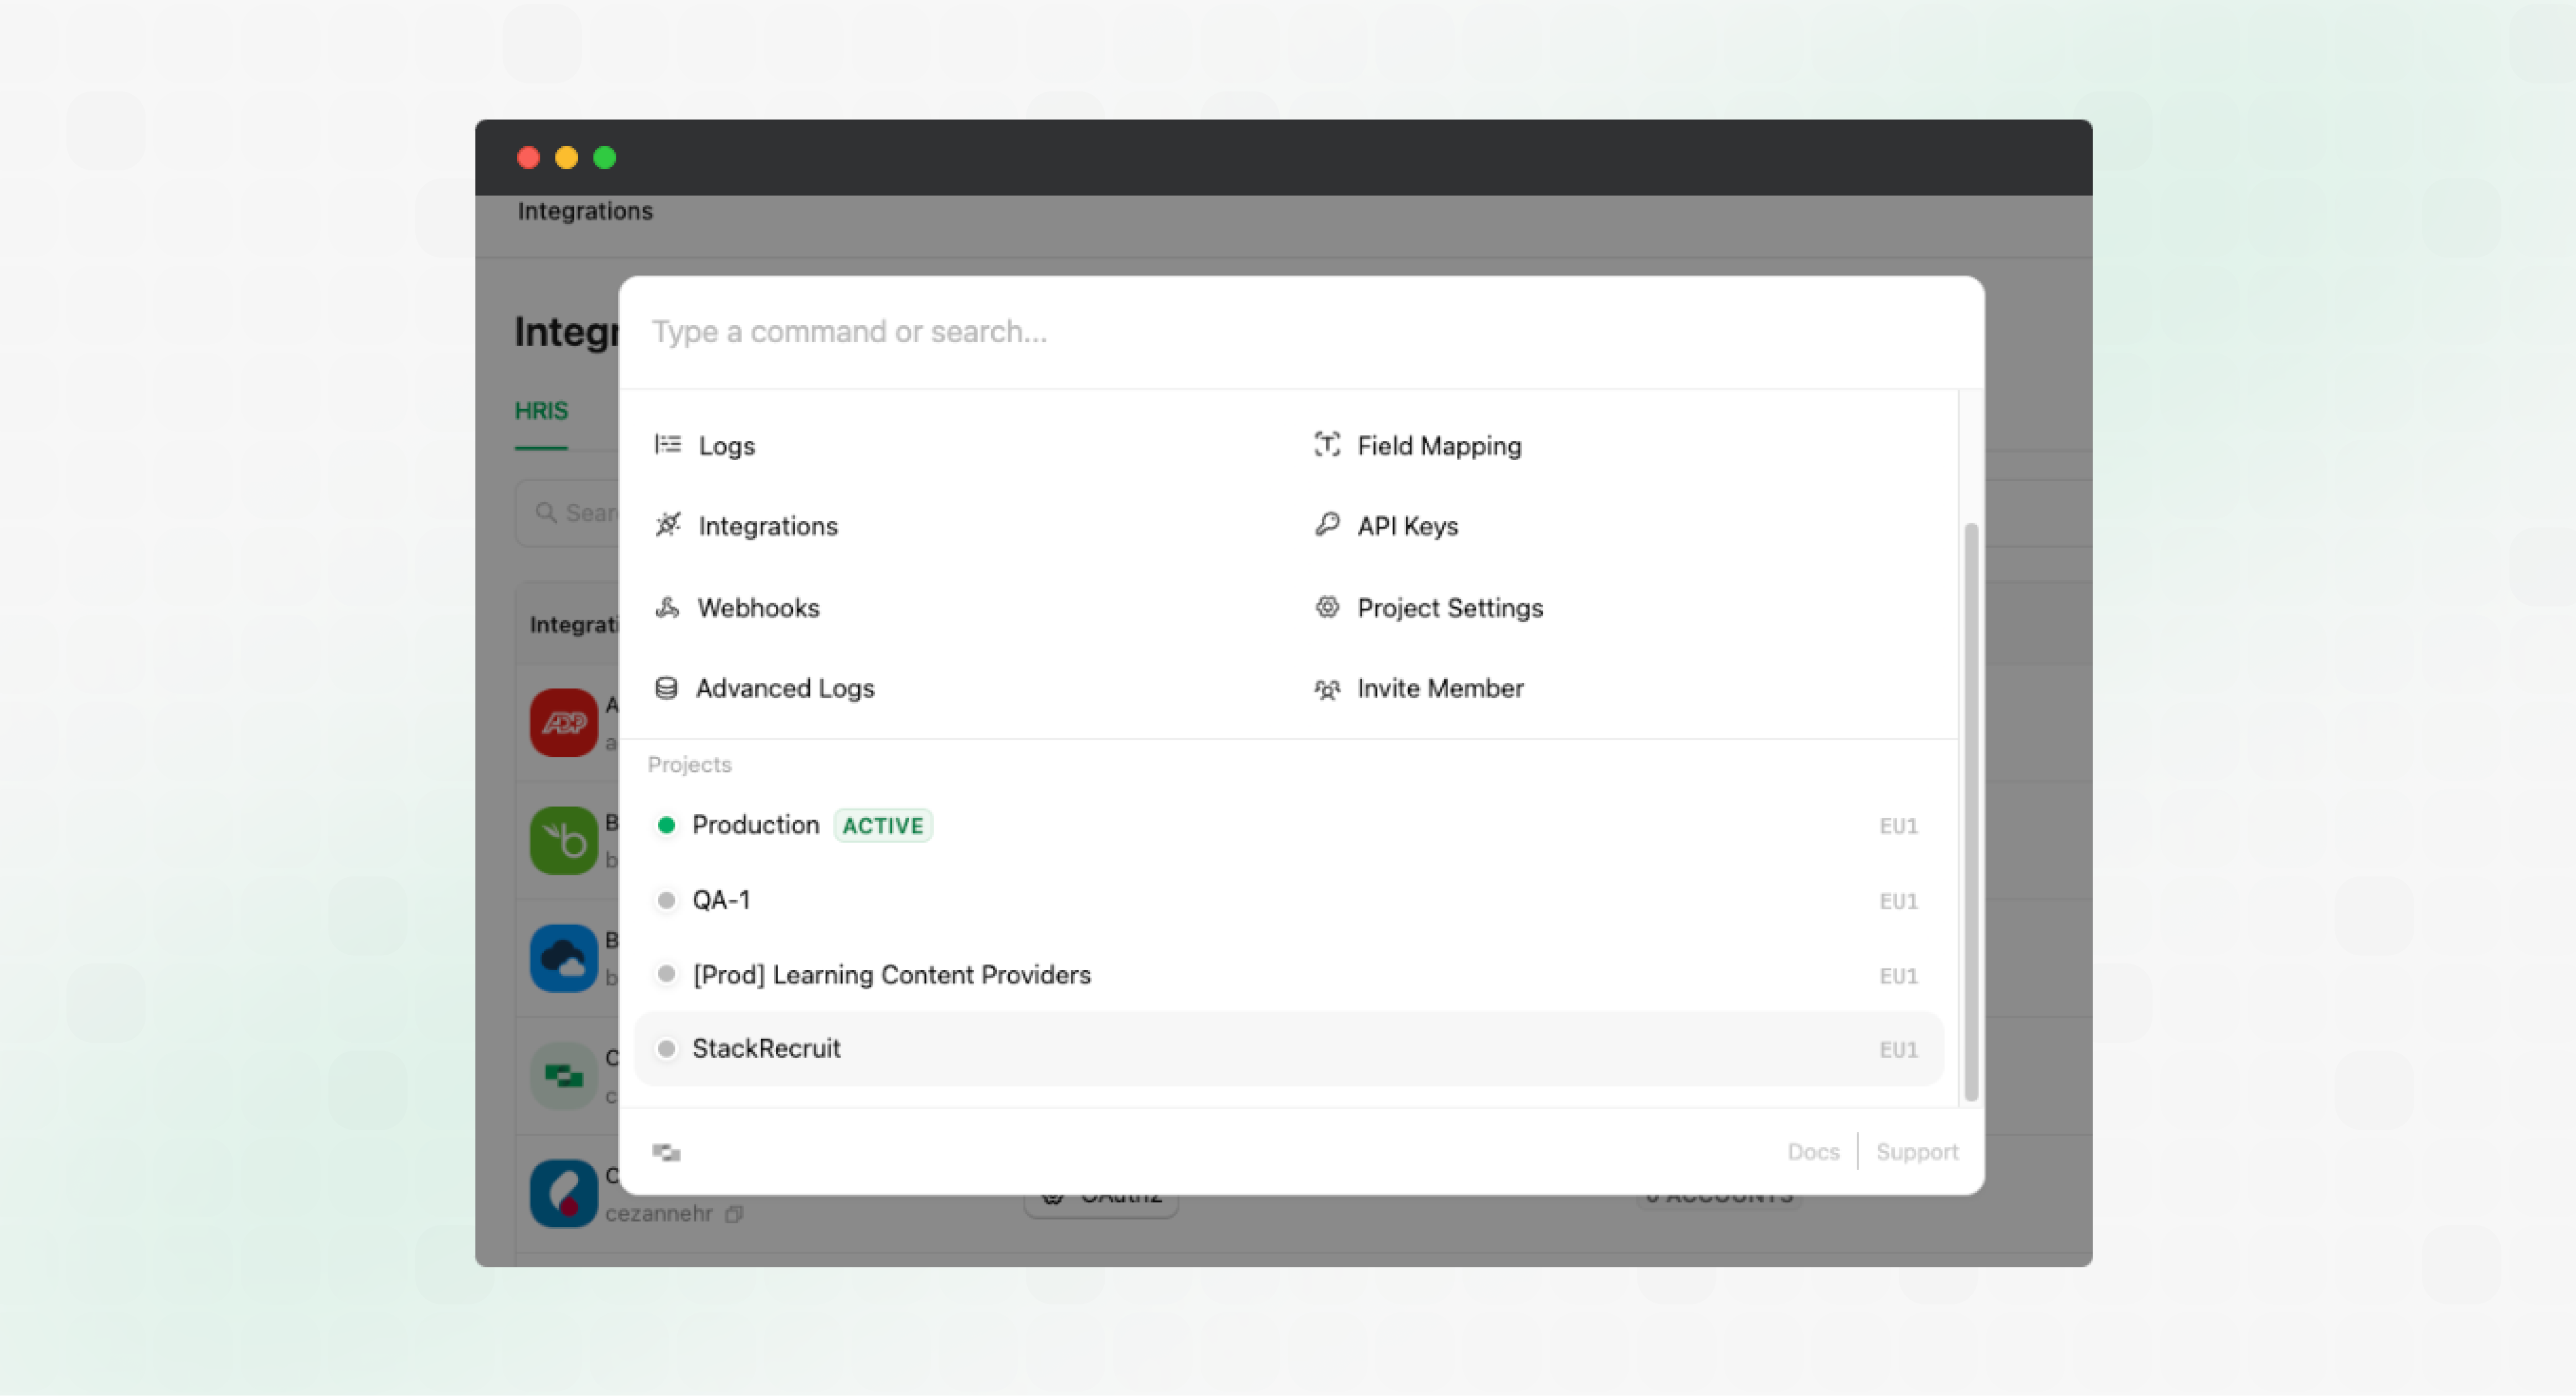
Task: Click the background search field
Action: click(568, 513)
